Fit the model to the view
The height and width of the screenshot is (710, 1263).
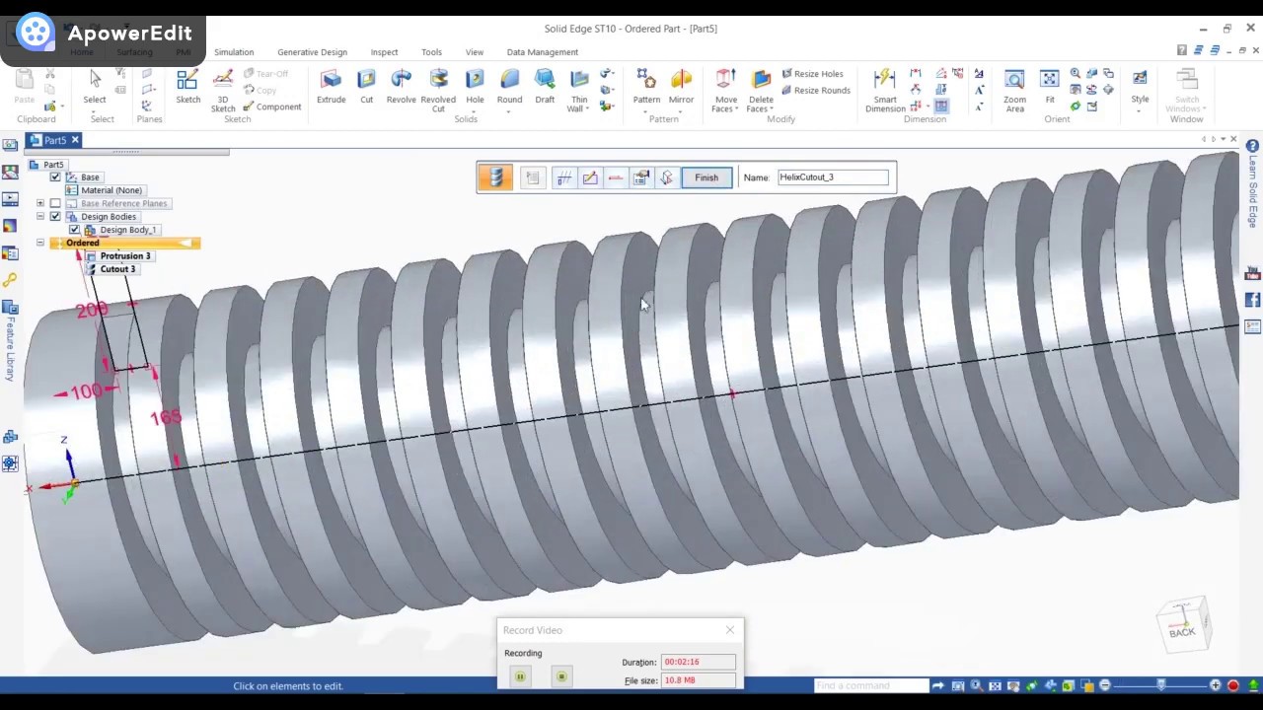tap(1050, 87)
